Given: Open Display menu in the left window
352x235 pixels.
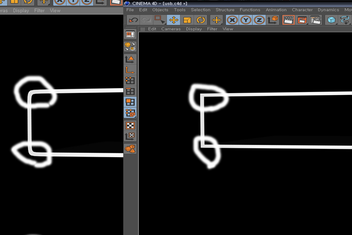Looking at the screenshot, I should coord(21,11).
